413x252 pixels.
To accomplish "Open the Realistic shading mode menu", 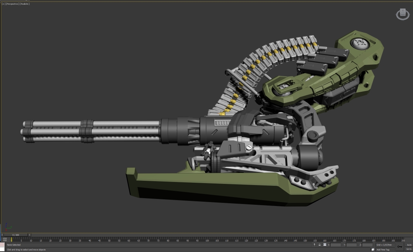I will tap(24, 4).
